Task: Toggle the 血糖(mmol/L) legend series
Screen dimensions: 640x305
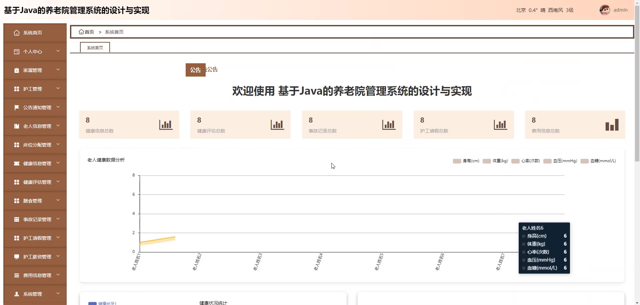Action: (598, 161)
